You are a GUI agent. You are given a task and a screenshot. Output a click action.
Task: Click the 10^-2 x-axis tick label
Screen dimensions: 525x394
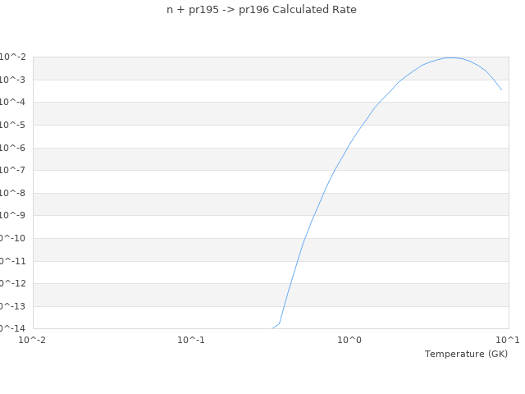[33, 340]
